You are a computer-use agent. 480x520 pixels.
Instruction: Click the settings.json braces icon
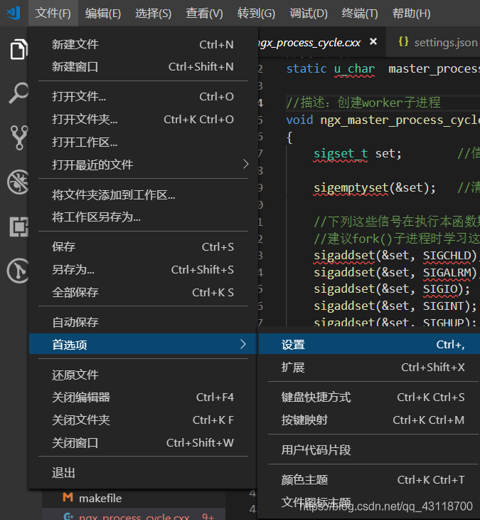point(403,42)
